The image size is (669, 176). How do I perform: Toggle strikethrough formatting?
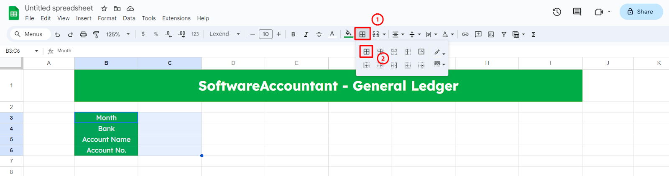pyautogui.click(x=319, y=34)
